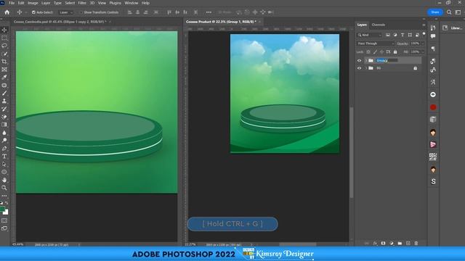Screen dimensions: 465x261
Task: Select the Crop tool
Action: (x=4, y=62)
